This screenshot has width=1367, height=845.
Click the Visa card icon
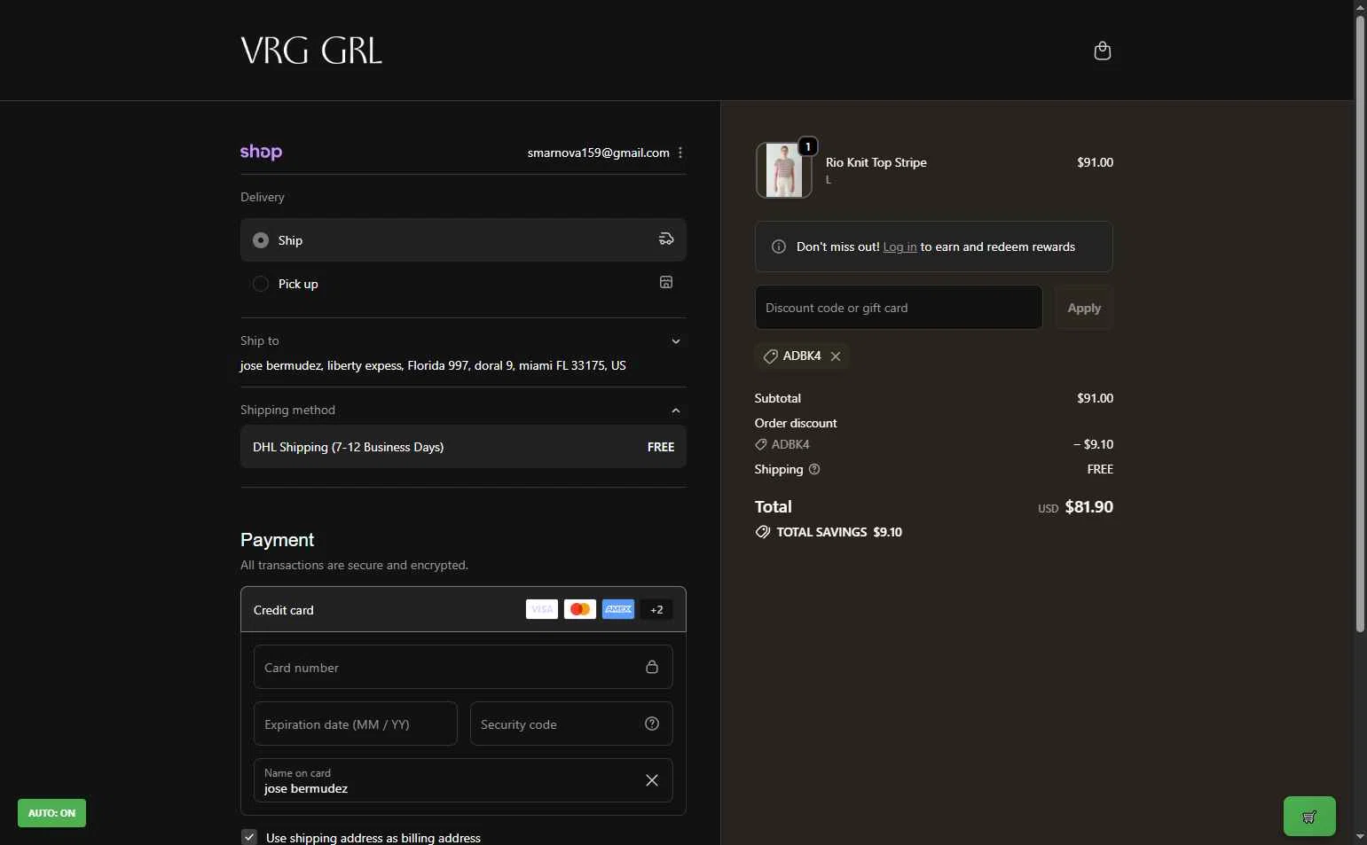point(542,609)
